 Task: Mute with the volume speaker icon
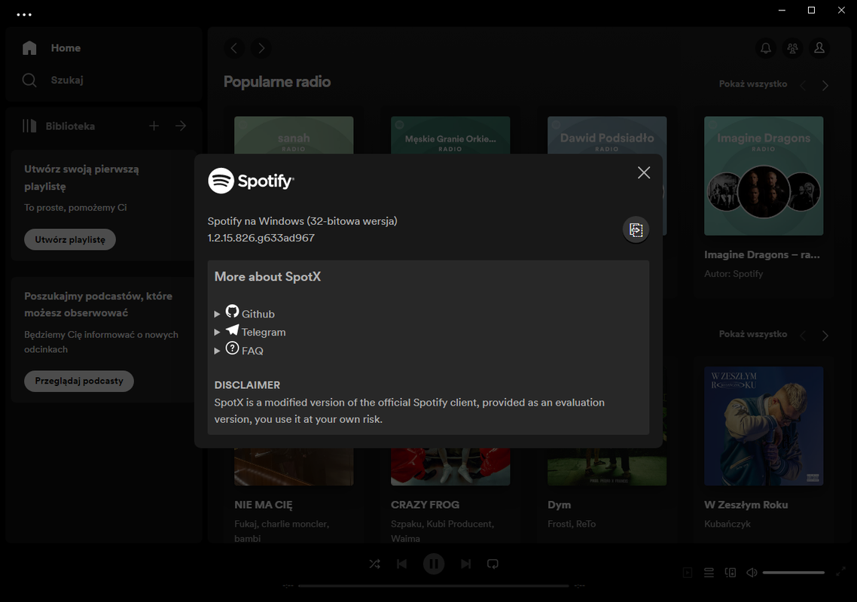pyautogui.click(x=752, y=573)
